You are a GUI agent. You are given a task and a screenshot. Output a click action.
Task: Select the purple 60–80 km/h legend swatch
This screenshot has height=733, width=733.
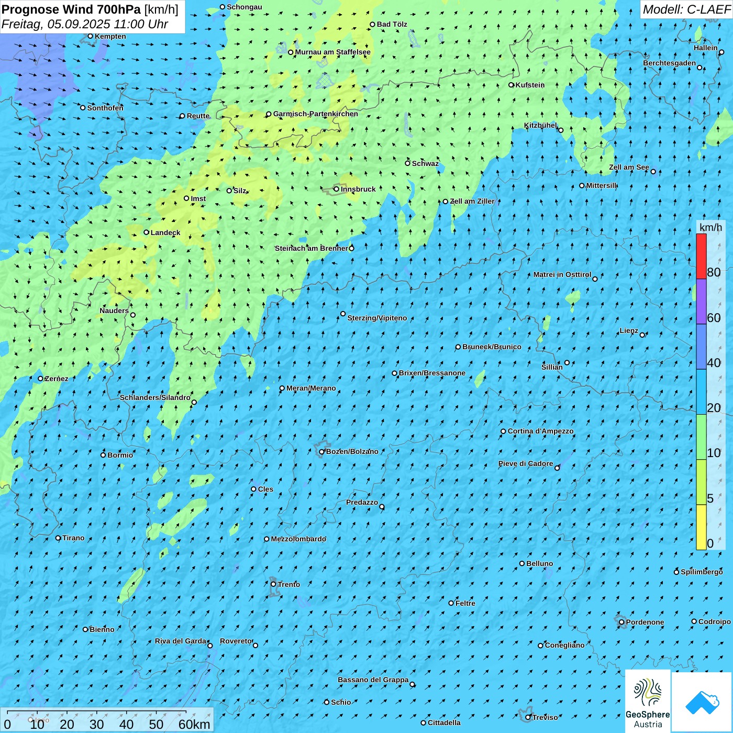701,302
